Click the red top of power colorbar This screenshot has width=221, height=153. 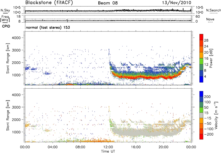pos(201,37)
